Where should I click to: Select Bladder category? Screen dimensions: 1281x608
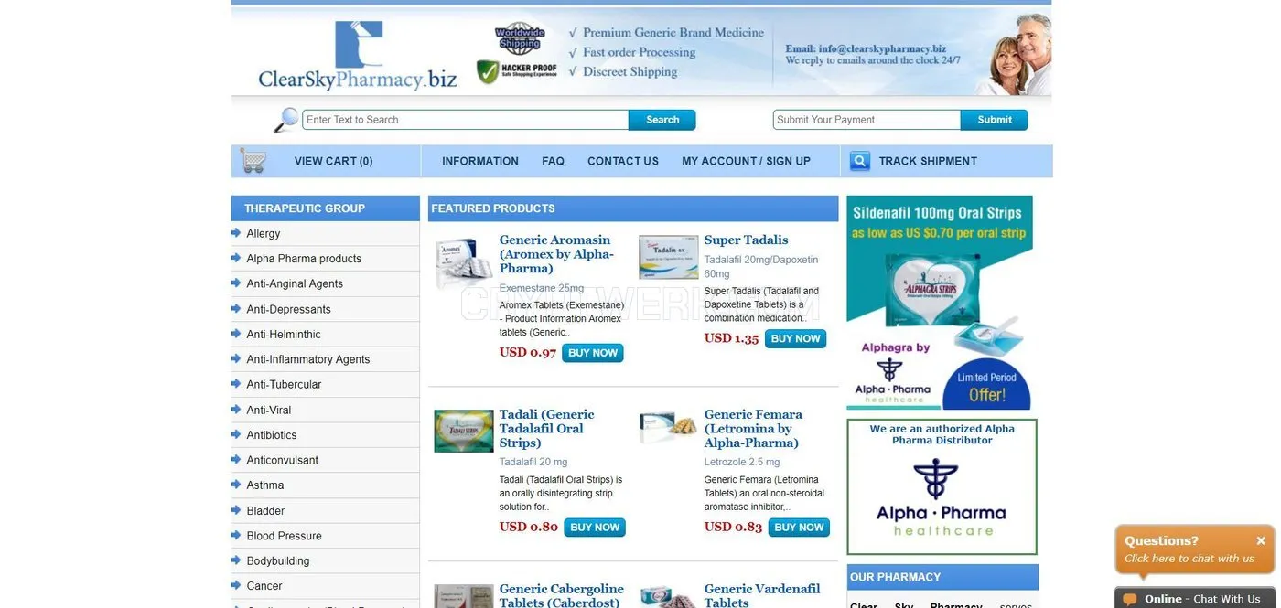tap(265, 511)
